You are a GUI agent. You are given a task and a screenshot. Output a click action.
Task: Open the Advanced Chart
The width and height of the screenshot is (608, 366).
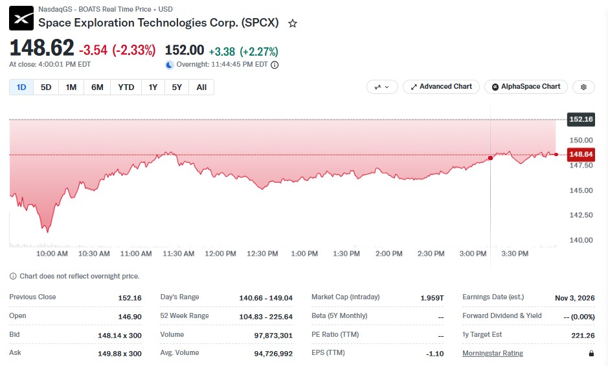441,87
